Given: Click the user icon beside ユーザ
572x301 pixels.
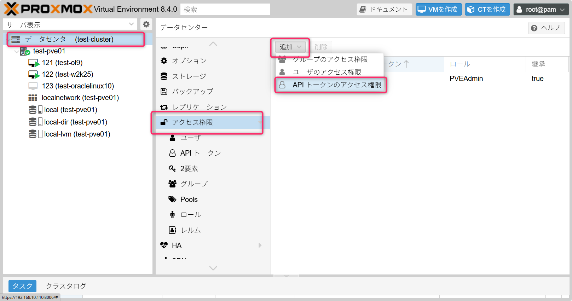Looking at the screenshot, I should tap(172, 138).
